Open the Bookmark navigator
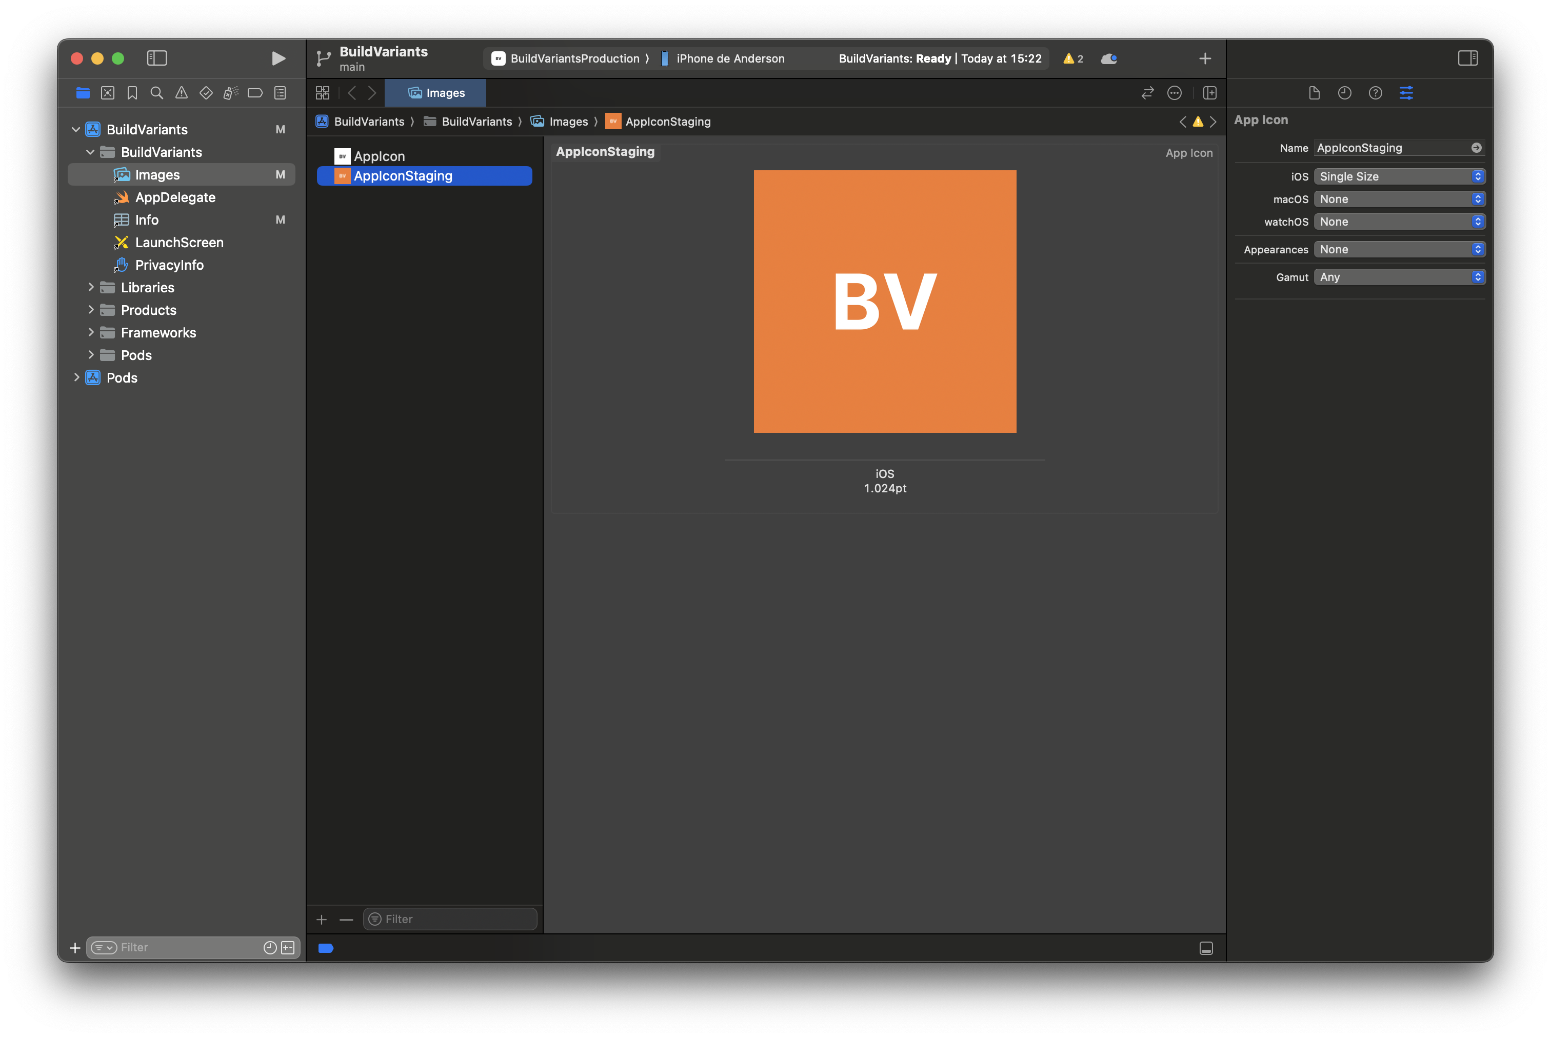 (x=132, y=93)
